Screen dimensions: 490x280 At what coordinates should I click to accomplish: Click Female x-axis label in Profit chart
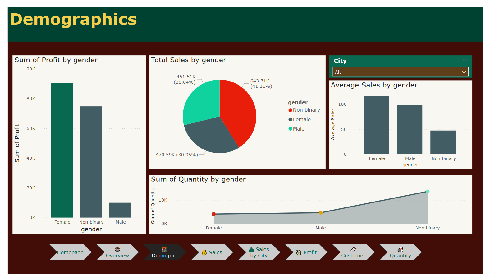click(x=62, y=222)
